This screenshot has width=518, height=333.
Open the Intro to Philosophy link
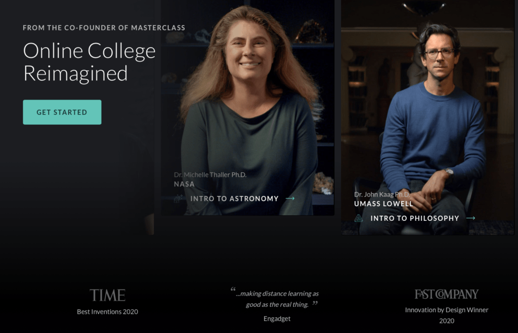pyautogui.click(x=415, y=218)
